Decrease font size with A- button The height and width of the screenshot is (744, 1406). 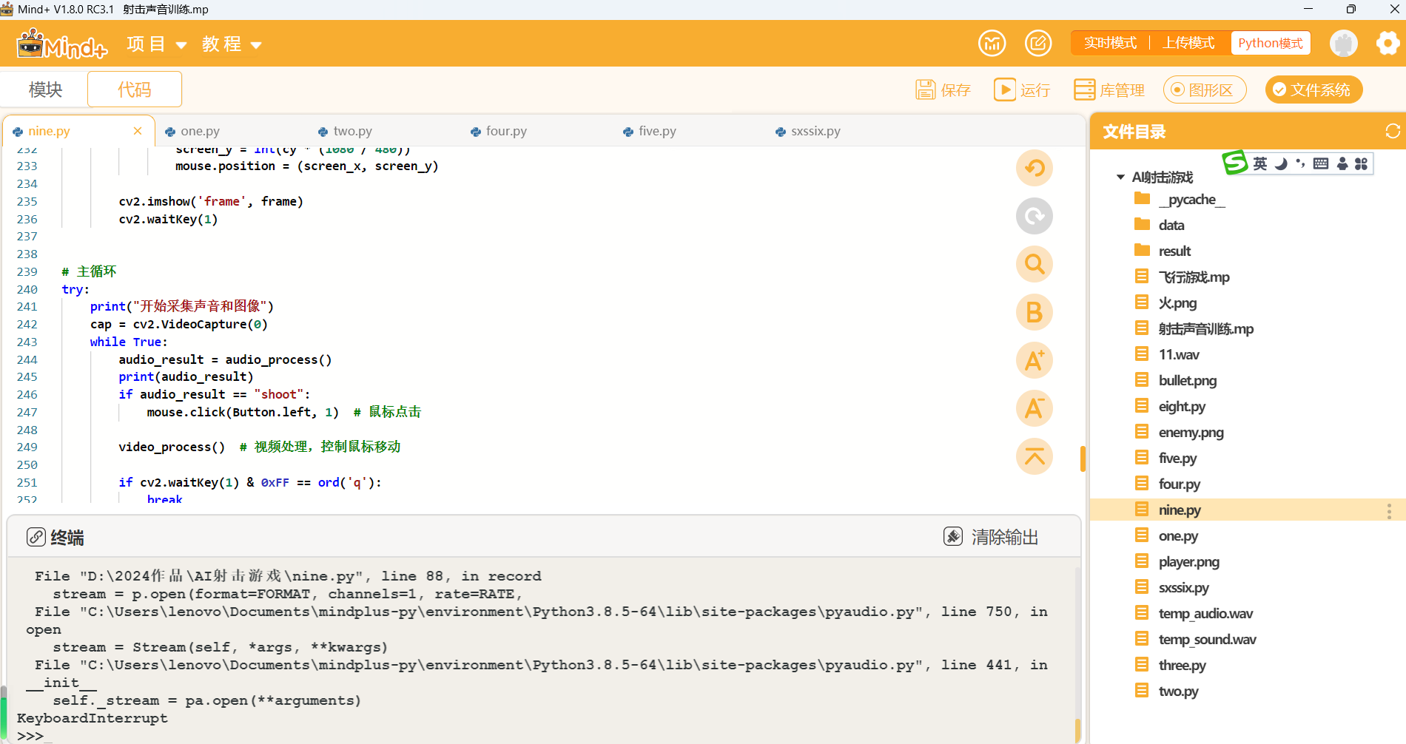pos(1034,408)
